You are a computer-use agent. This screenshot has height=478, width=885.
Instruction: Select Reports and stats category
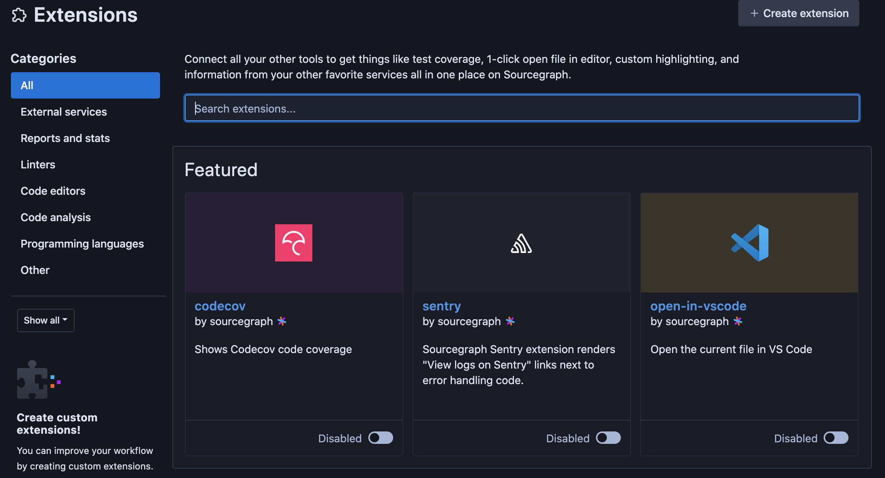click(x=85, y=138)
